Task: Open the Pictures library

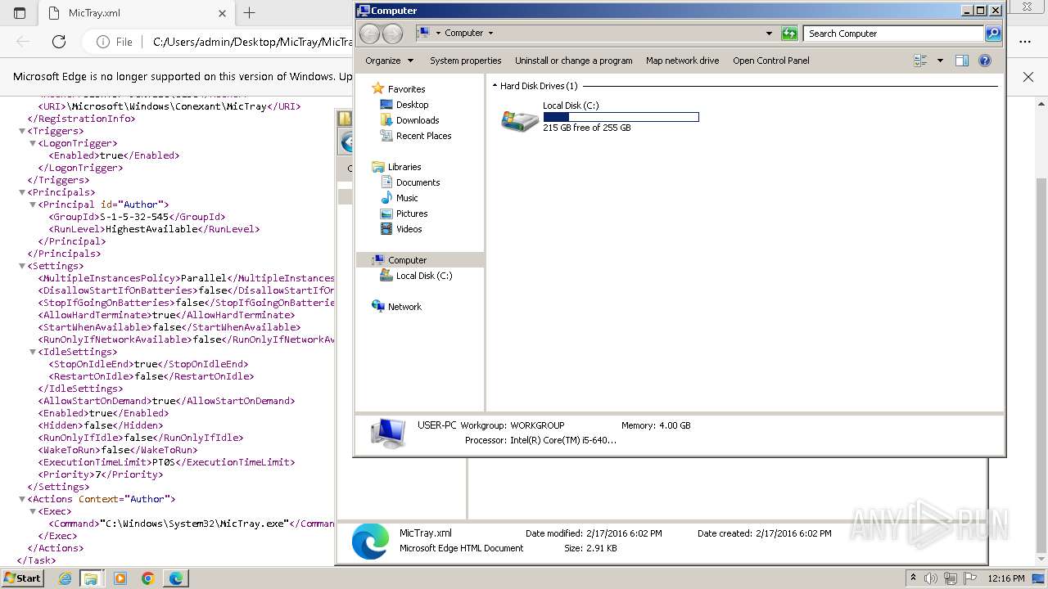Action: [412, 214]
